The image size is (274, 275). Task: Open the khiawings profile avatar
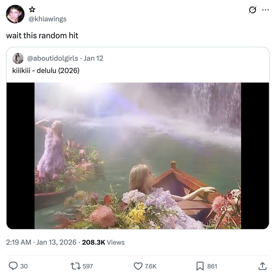coord(15,14)
